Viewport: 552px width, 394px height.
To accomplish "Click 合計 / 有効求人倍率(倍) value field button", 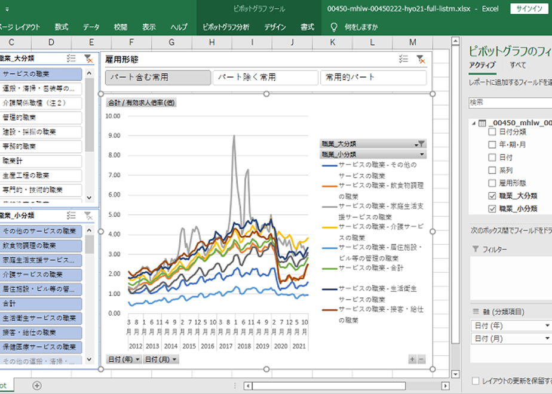I will tap(141, 103).
